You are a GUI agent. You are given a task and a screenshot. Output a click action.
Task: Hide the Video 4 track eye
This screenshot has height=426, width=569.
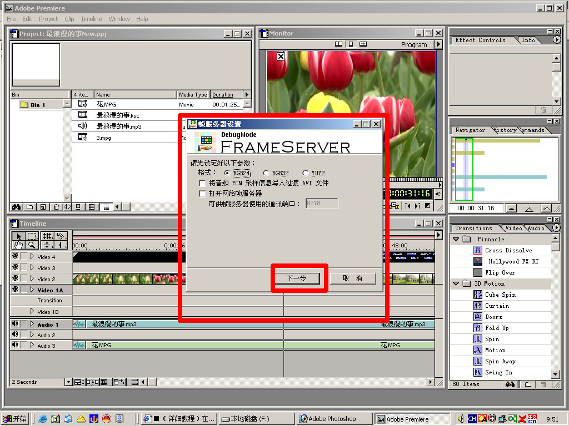click(15, 256)
